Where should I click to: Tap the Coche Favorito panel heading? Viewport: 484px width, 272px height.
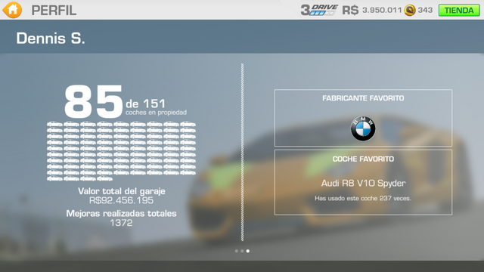click(x=363, y=159)
